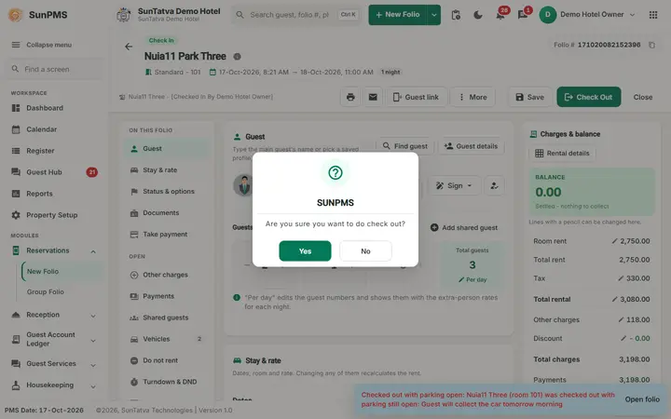Expand the Reception module
The height and width of the screenshot is (419, 671).
(54, 315)
